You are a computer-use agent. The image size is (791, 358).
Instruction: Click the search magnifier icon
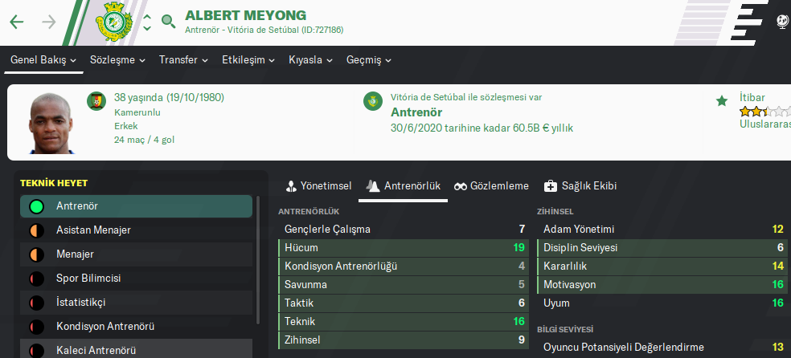coord(168,22)
